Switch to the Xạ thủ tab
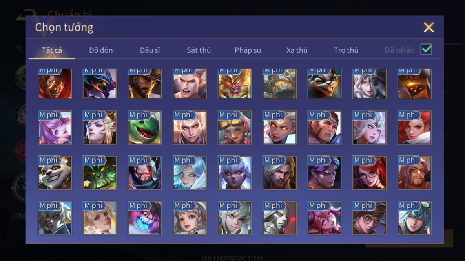 click(x=297, y=50)
